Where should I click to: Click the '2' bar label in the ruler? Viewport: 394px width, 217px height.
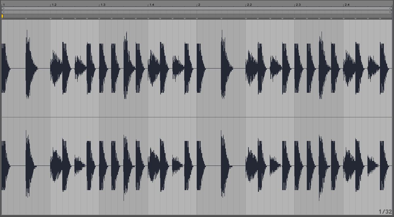coord(199,5)
